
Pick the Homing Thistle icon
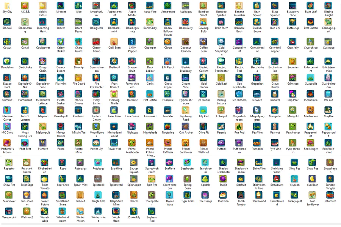114,94
